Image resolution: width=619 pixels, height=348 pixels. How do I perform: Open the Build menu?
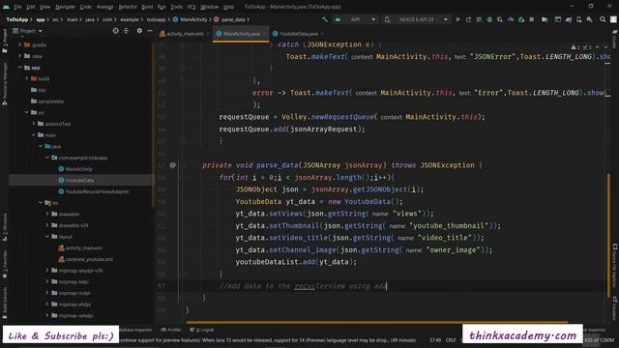(147, 7)
